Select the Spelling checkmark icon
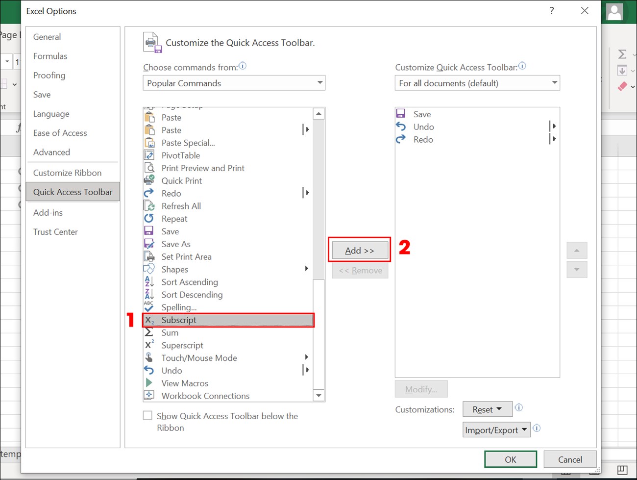This screenshot has width=637, height=480. (x=149, y=307)
